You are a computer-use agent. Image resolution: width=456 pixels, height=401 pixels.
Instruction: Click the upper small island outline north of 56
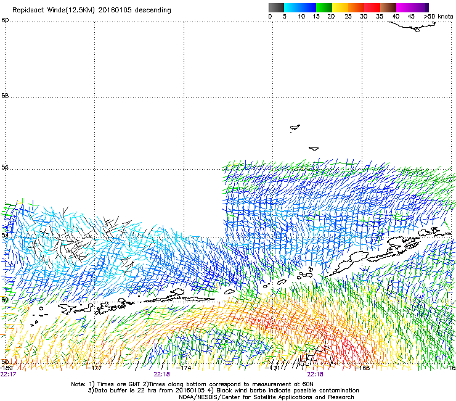[295, 128]
